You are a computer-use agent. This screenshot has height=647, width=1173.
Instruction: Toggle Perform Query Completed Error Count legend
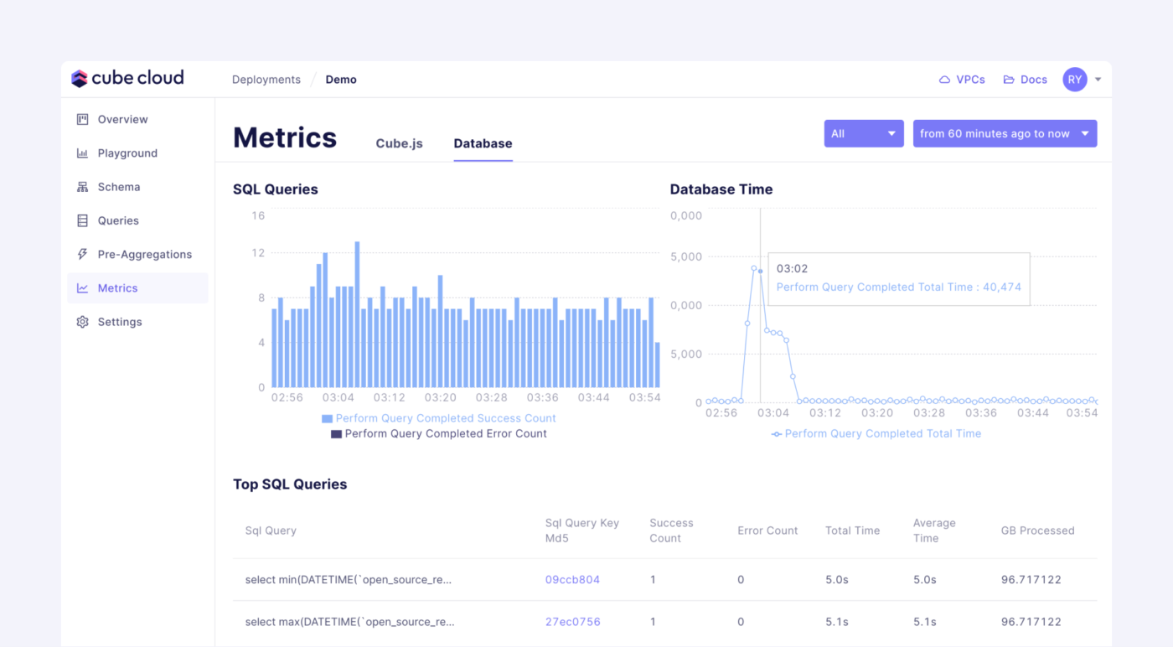(x=445, y=434)
